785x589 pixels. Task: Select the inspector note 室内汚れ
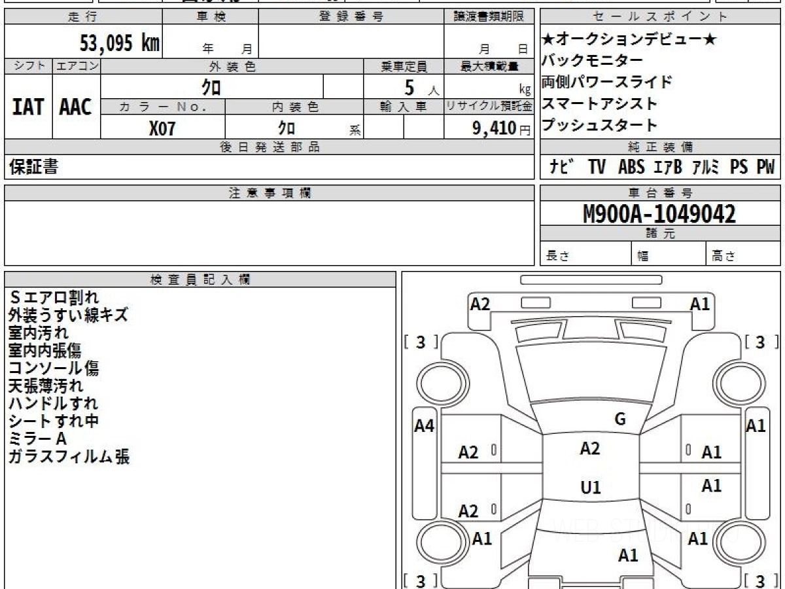38,333
